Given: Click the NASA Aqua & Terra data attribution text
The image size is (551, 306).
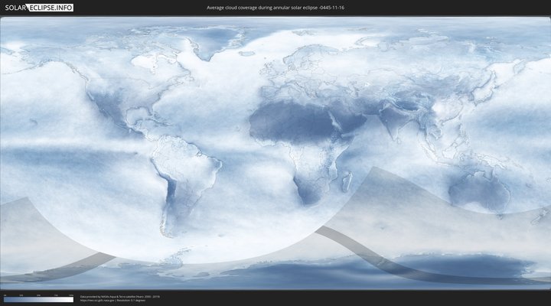Looking at the screenshot, I should [119, 296].
